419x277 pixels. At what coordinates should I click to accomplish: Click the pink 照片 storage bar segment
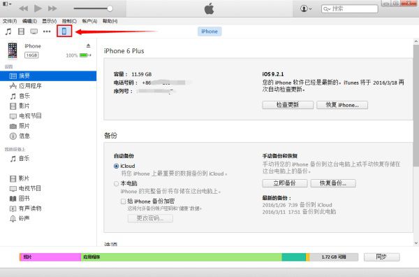(x=50, y=257)
